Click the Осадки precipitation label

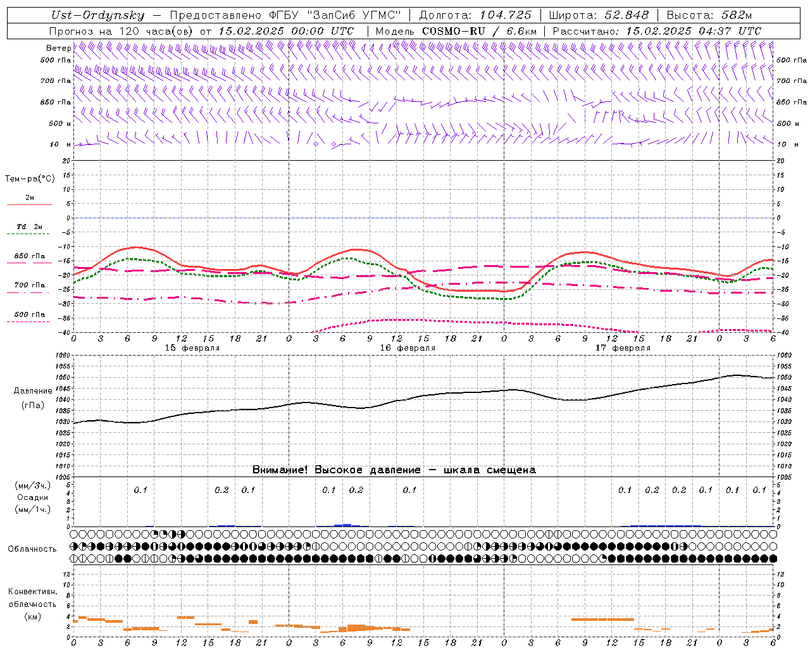coord(33,497)
